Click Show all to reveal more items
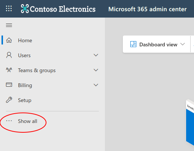 point(27,121)
